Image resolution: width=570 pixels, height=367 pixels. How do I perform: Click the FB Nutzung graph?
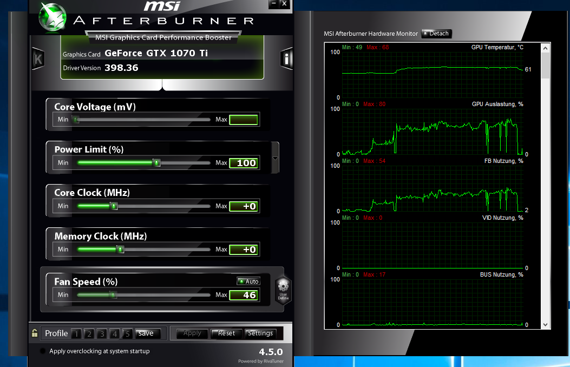[433, 188]
